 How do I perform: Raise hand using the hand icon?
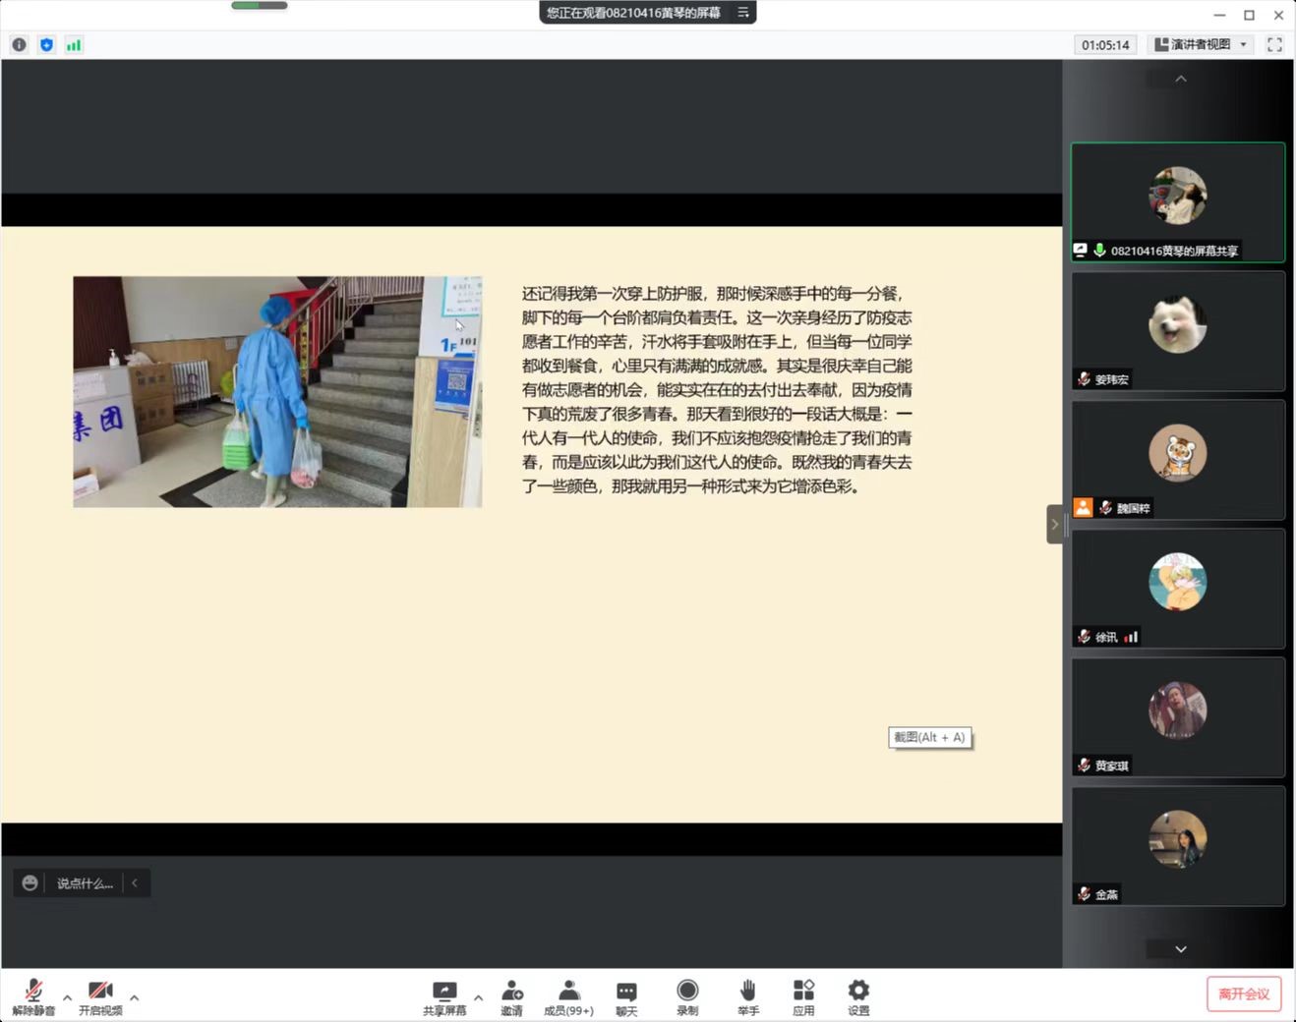(x=747, y=991)
